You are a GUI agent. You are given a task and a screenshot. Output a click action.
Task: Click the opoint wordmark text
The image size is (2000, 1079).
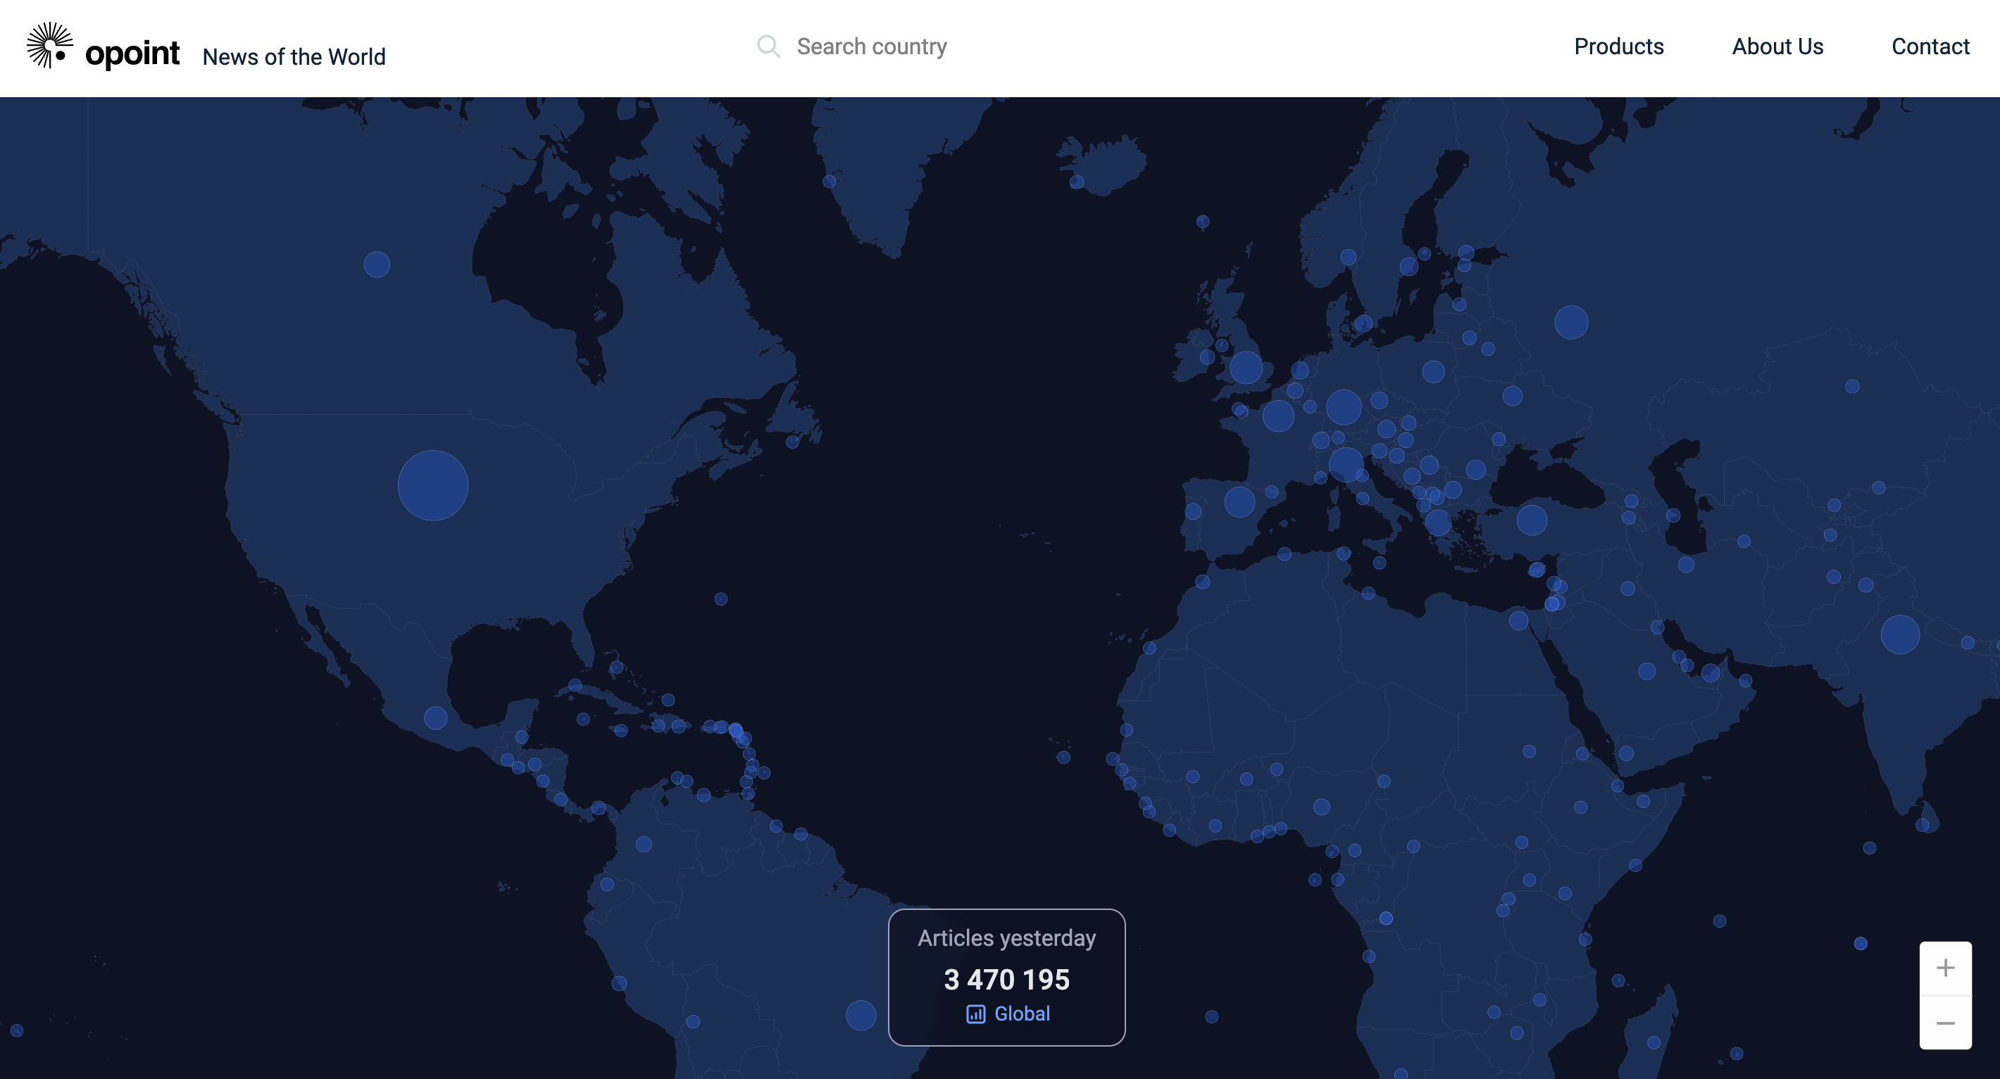point(132,53)
